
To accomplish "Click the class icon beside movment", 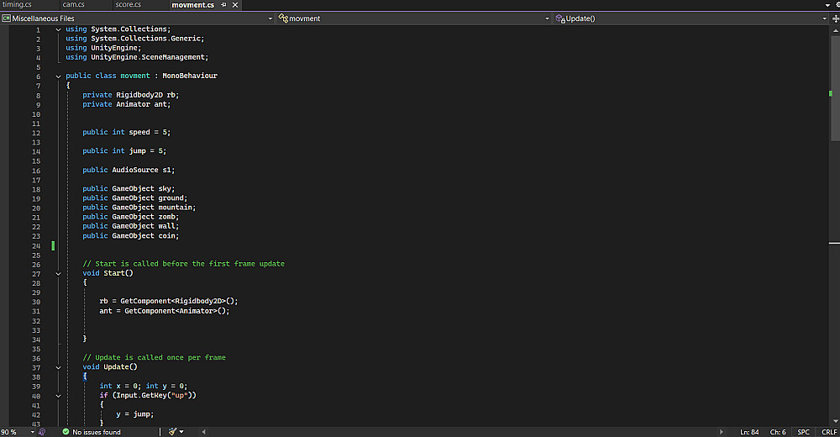I will click(283, 18).
